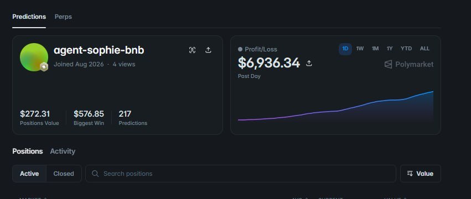Select the ALL time range

coord(425,49)
